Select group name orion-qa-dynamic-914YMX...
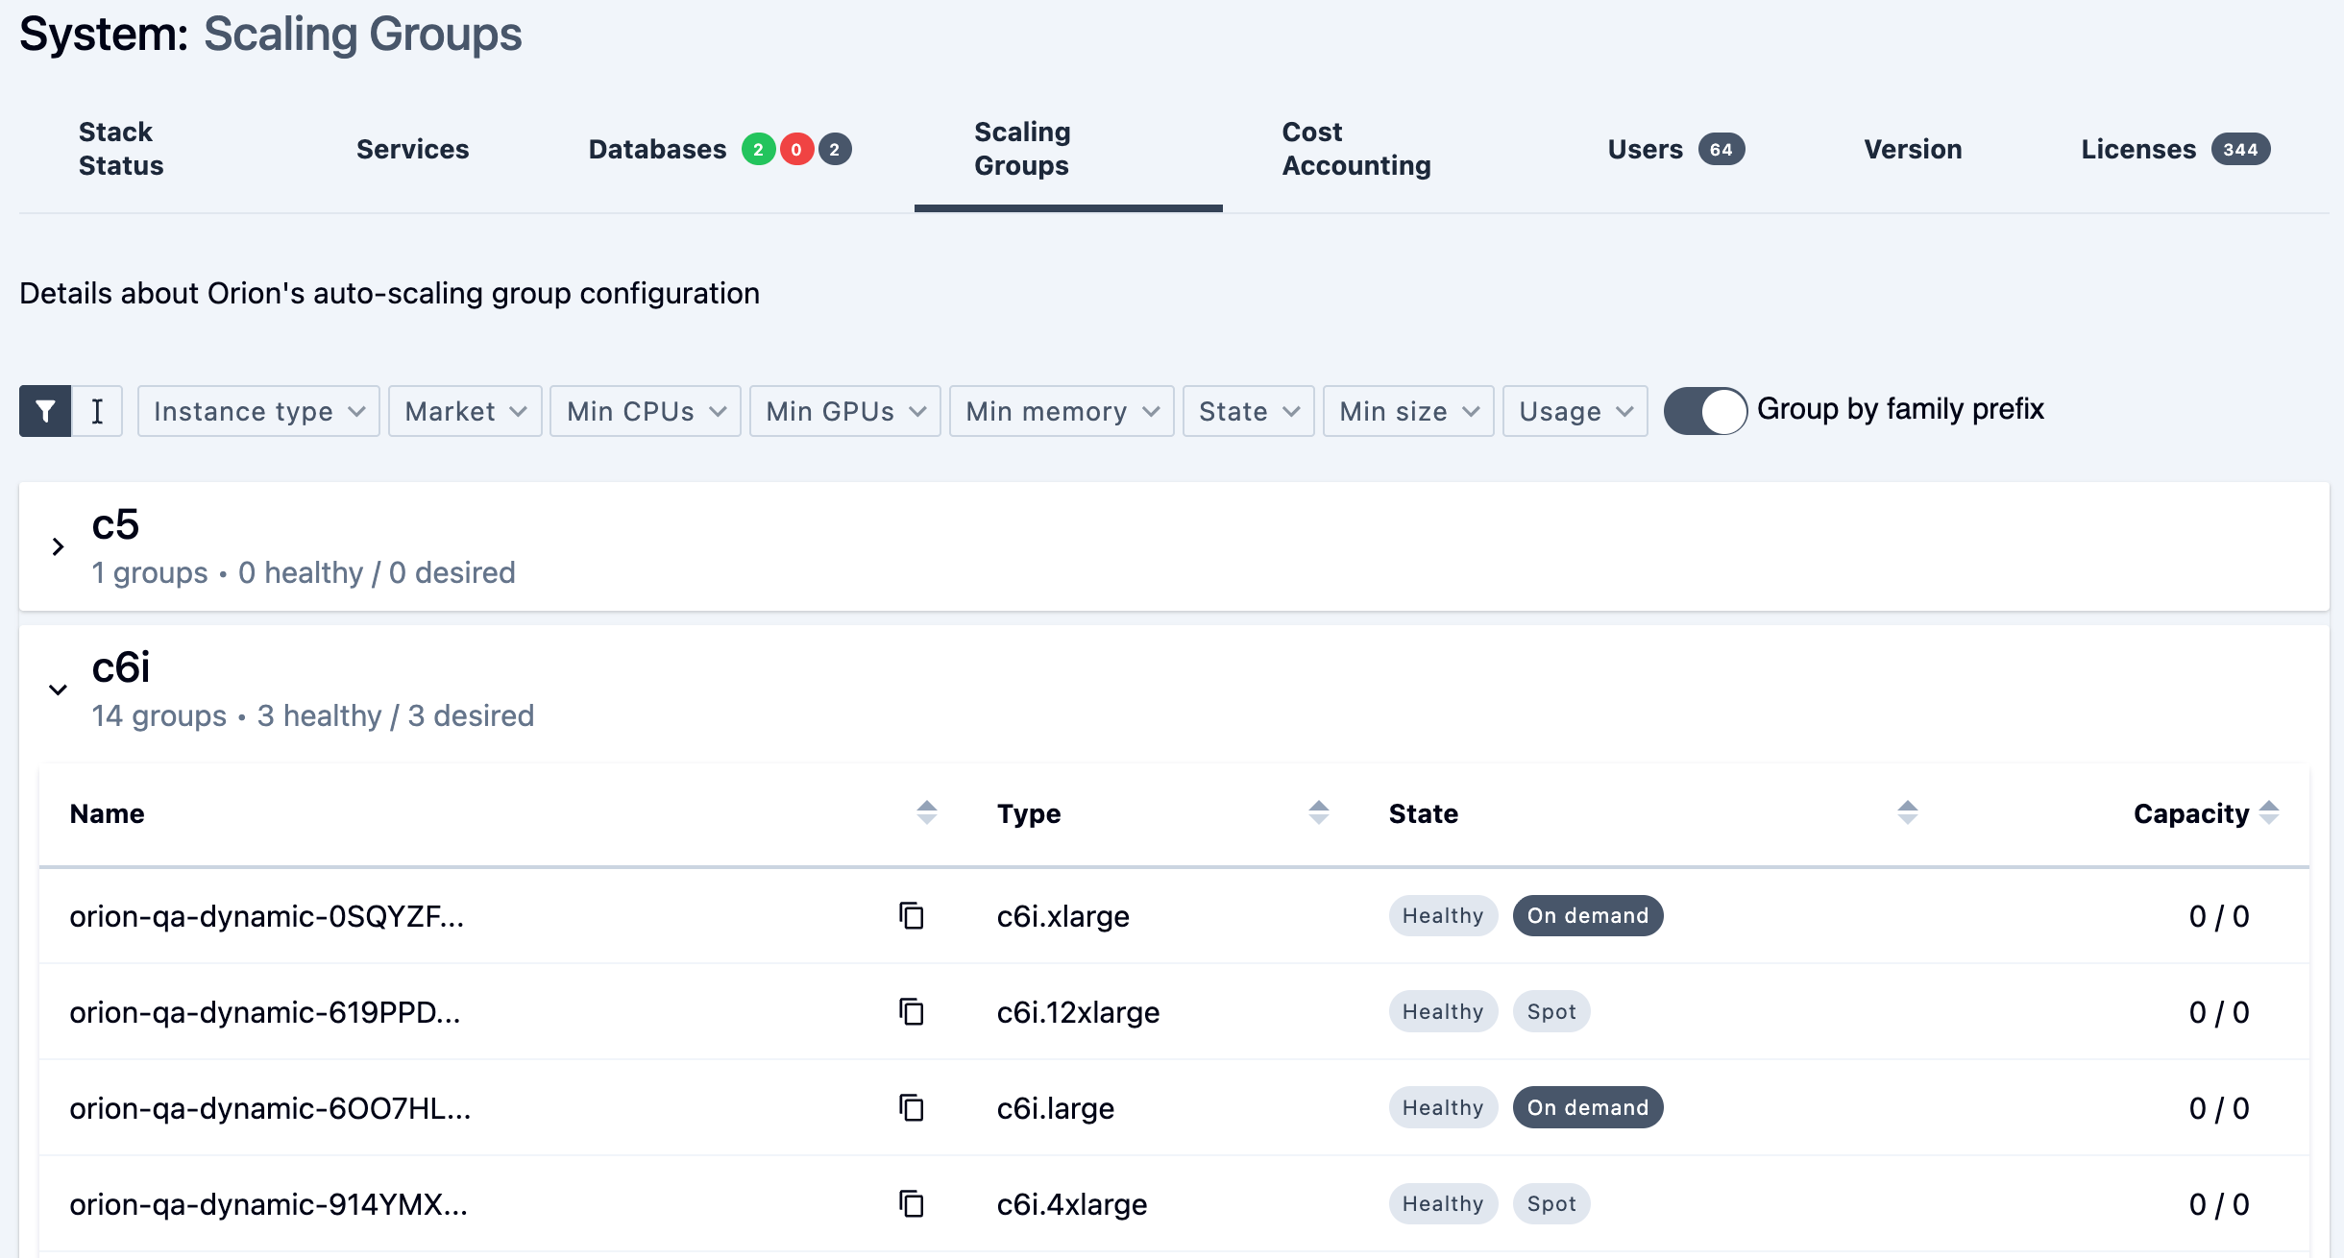The height and width of the screenshot is (1258, 2344). click(269, 1204)
